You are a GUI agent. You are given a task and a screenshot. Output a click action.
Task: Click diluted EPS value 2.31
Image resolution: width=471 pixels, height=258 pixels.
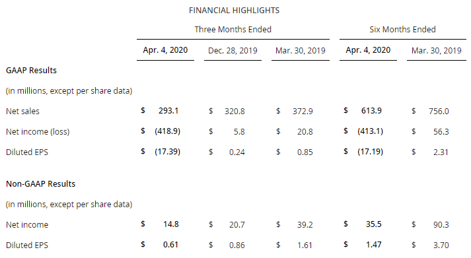pos(441,152)
